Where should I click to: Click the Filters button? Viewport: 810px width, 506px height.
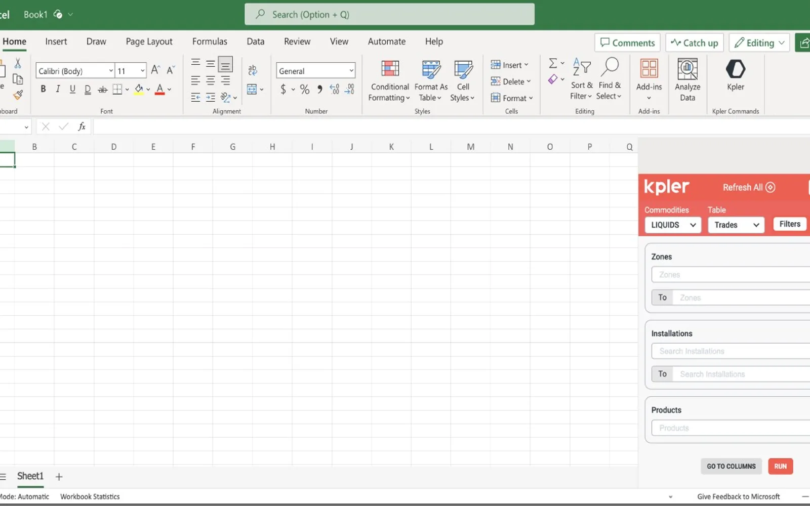point(790,224)
